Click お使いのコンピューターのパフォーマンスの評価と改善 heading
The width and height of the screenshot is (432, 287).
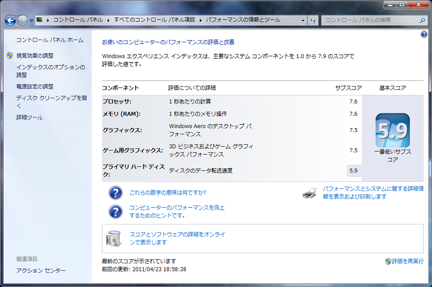click(x=168, y=42)
